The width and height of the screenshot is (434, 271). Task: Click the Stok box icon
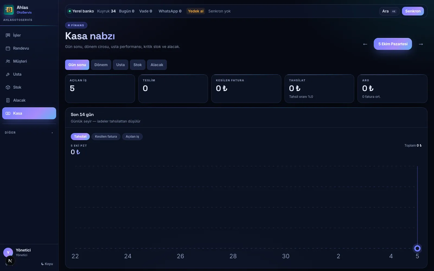pyautogui.click(x=8, y=87)
